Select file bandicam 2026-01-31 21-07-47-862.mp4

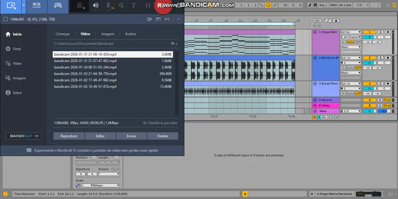tap(113, 61)
